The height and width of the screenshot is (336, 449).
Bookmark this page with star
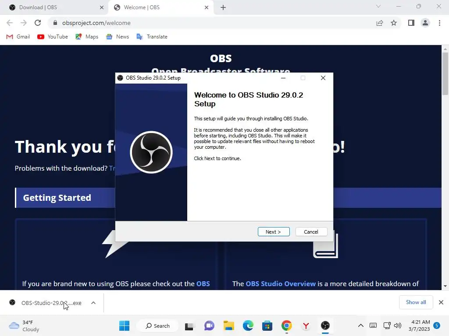(x=394, y=23)
